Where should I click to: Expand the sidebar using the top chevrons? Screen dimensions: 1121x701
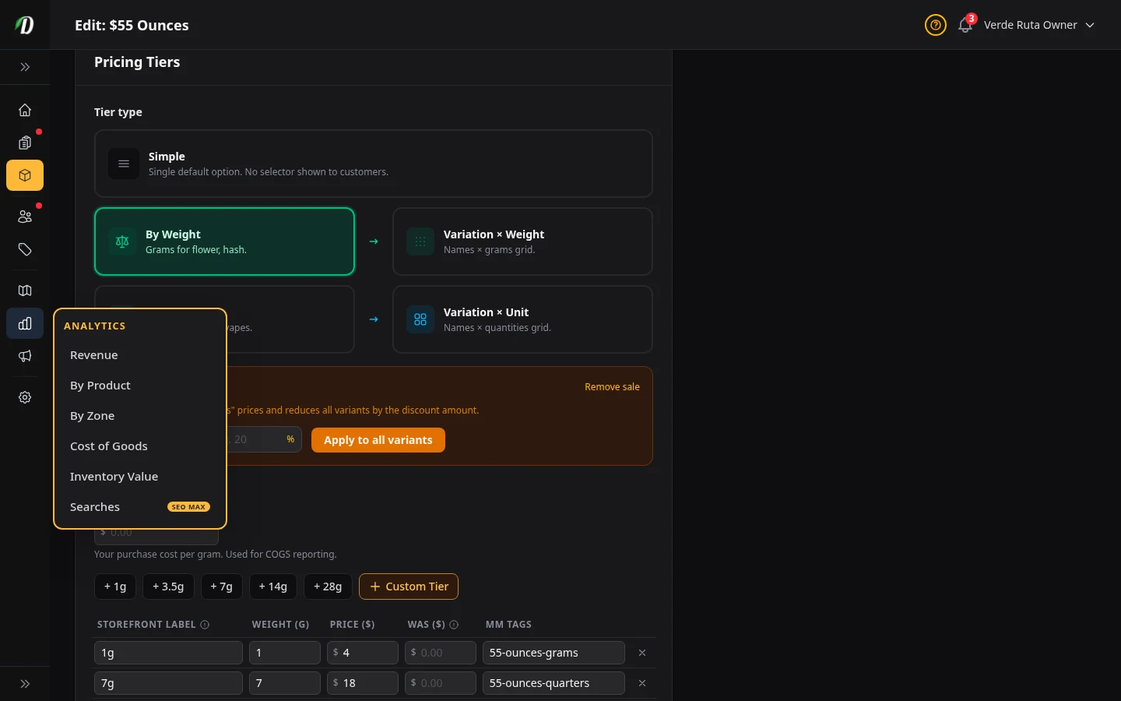point(24,67)
